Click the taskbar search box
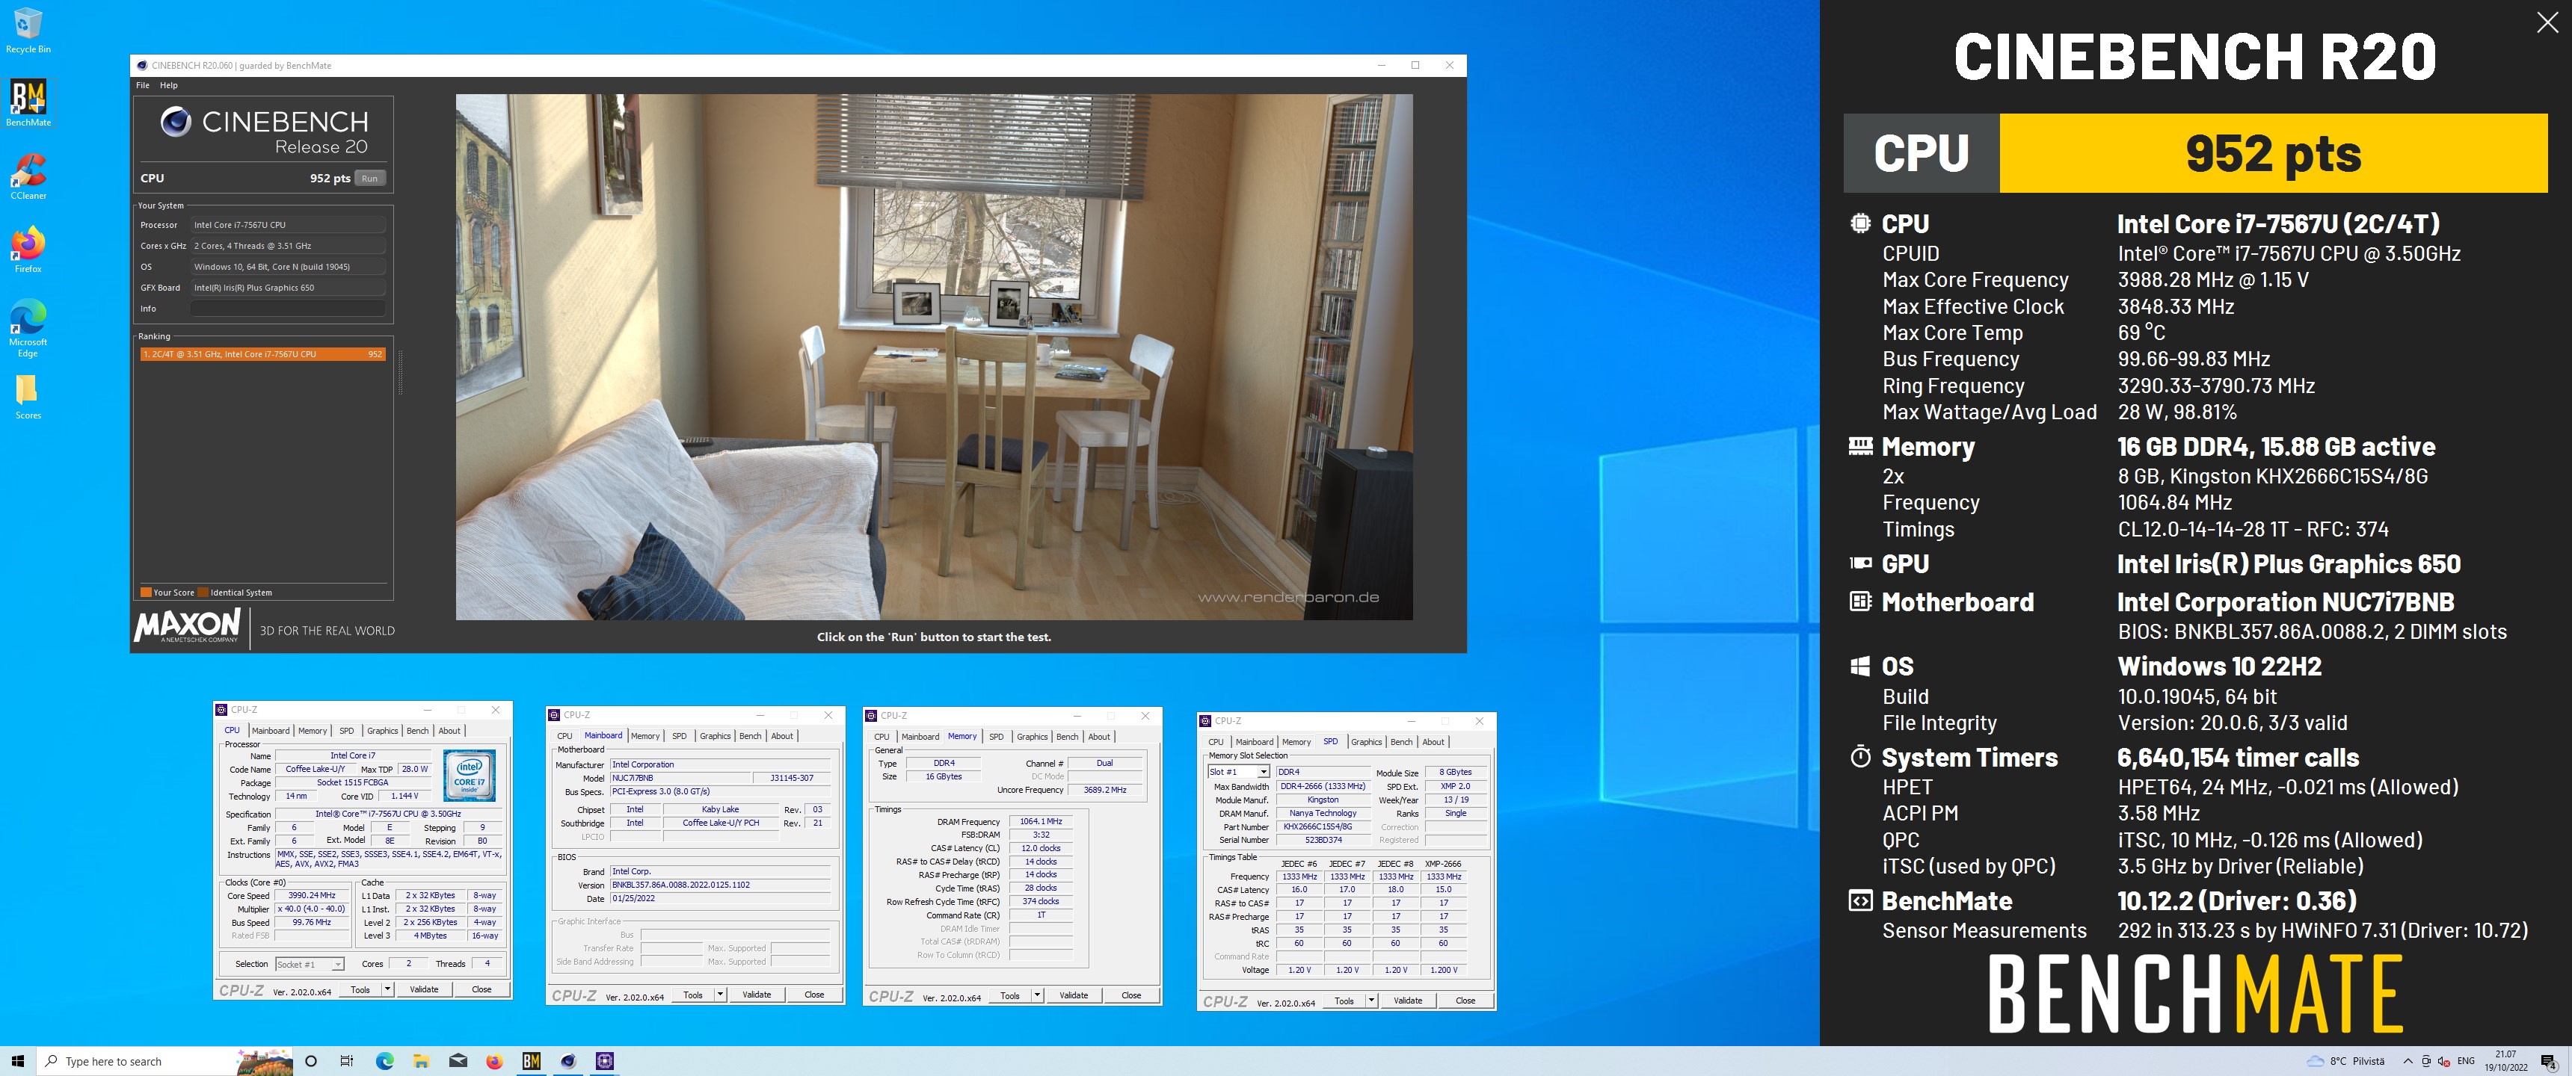 [164, 1061]
